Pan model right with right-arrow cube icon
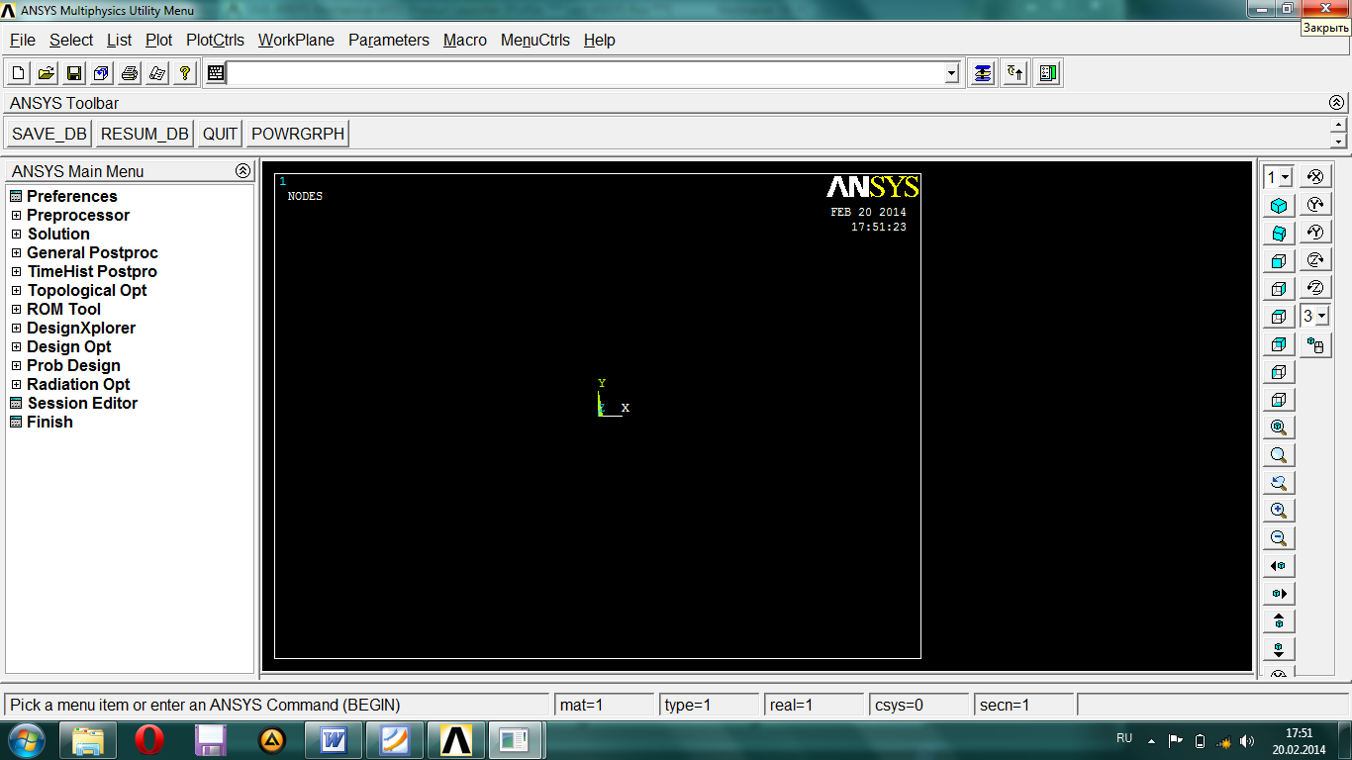Image resolution: width=1352 pixels, height=760 pixels. click(x=1279, y=594)
